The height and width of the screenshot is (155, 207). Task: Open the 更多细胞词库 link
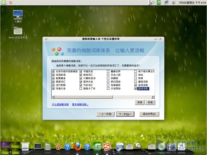[x=80, y=105]
